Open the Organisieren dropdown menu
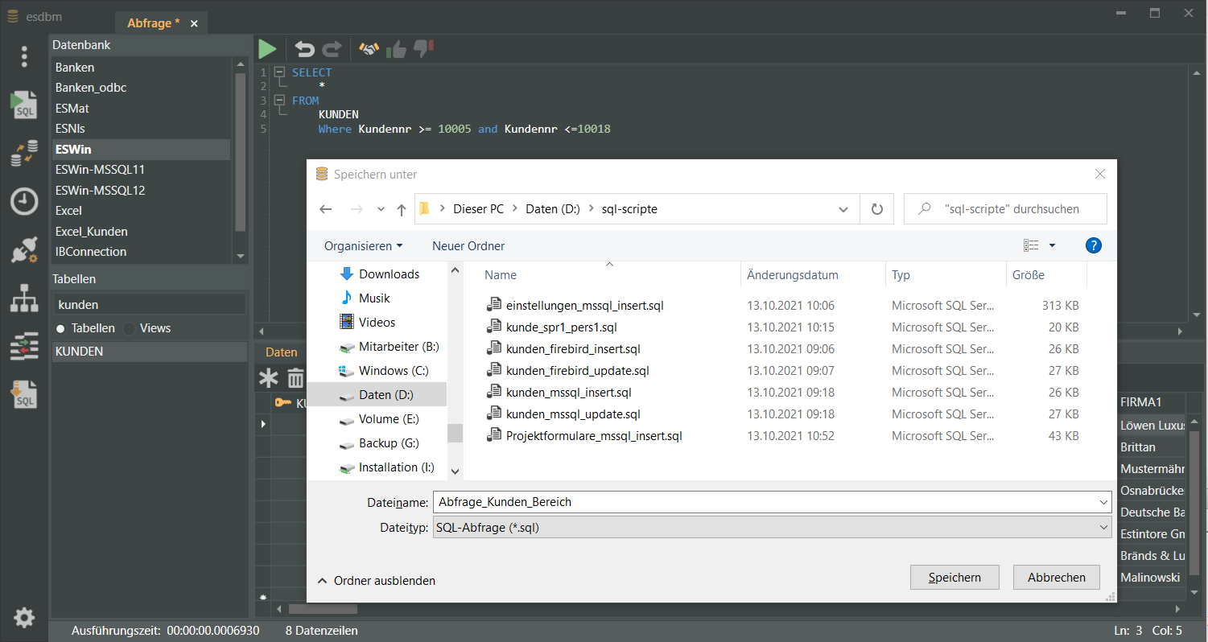This screenshot has width=1208, height=642. click(363, 245)
